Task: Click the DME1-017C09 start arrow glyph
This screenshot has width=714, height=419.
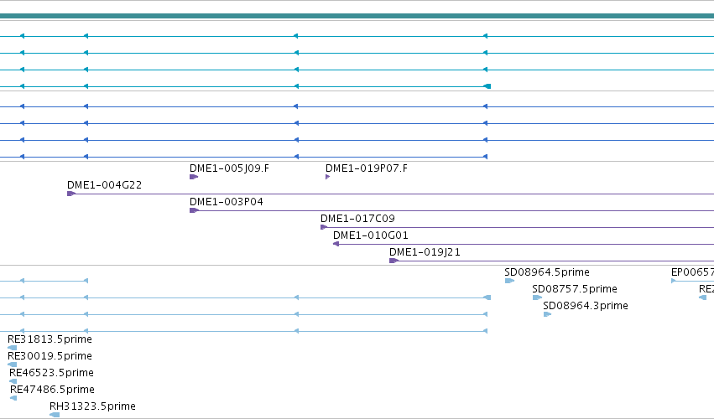Action: click(324, 227)
